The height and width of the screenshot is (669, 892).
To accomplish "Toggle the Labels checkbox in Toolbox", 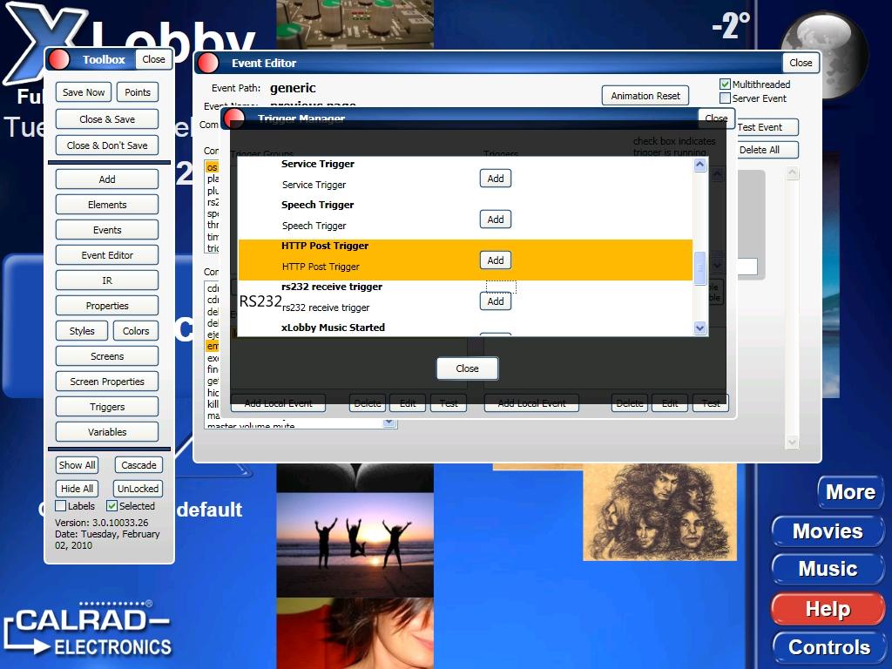I will click(x=60, y=506).
